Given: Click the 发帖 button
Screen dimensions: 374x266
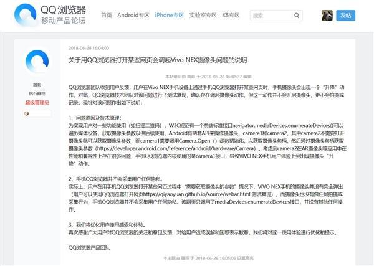Looking at the screenshot, I should pyautogui.click(x=345, y=16).
